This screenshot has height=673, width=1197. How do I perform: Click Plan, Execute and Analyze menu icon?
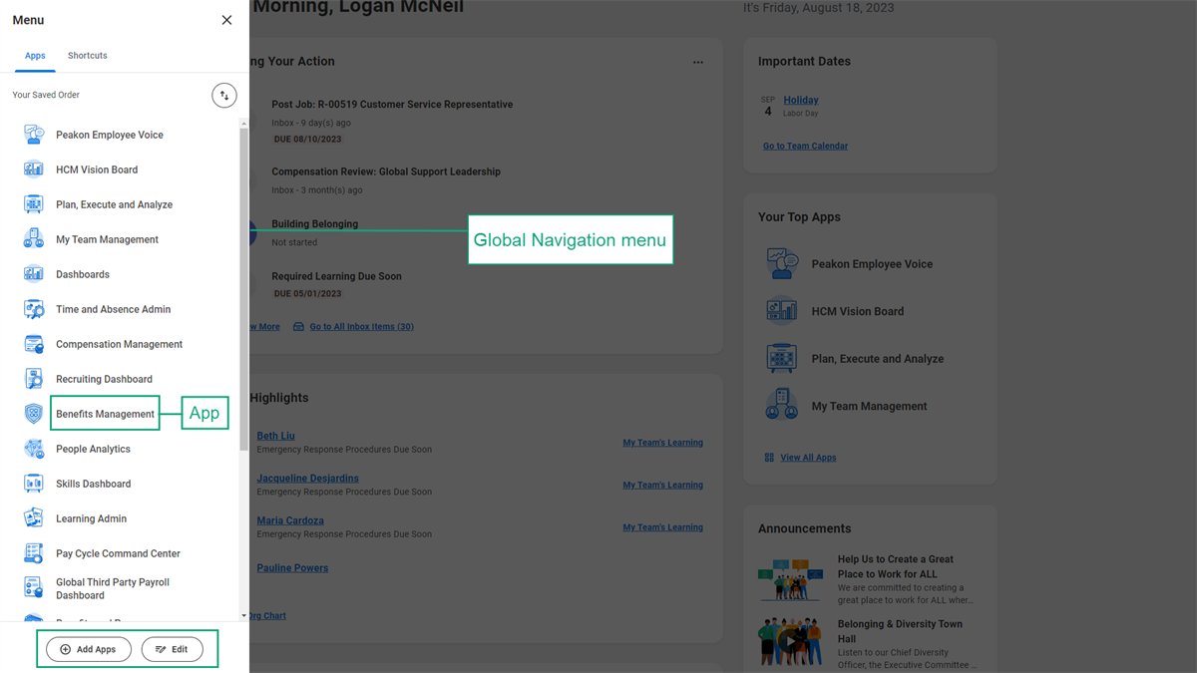[34, 204]
